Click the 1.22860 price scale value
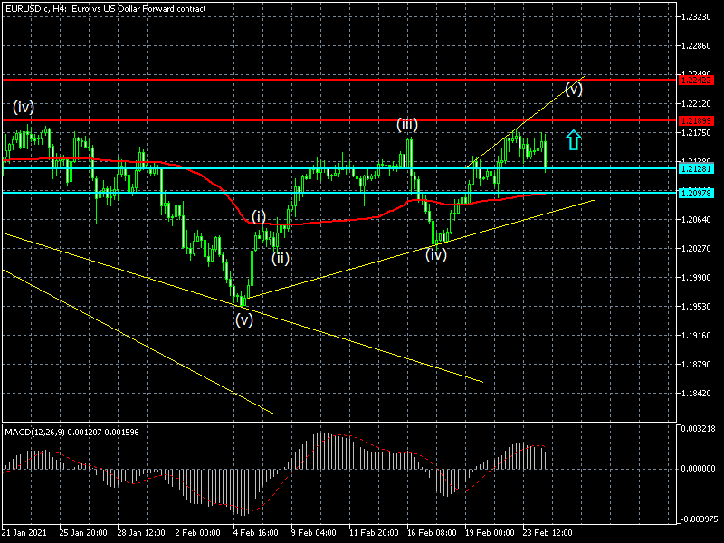This screenshot has width=724, height=543. pos(696,46)
